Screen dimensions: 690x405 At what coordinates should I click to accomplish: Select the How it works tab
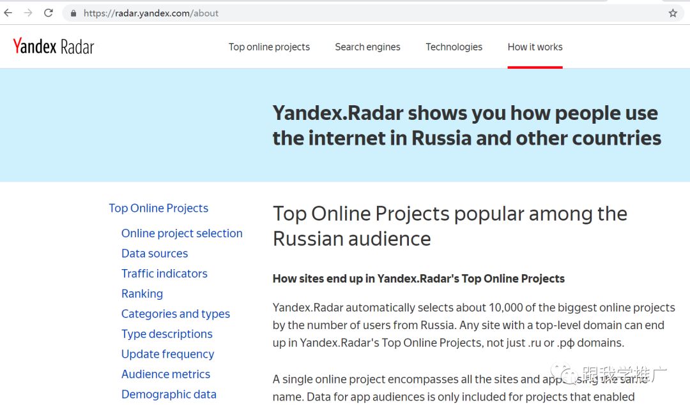(x=535, y=47)
